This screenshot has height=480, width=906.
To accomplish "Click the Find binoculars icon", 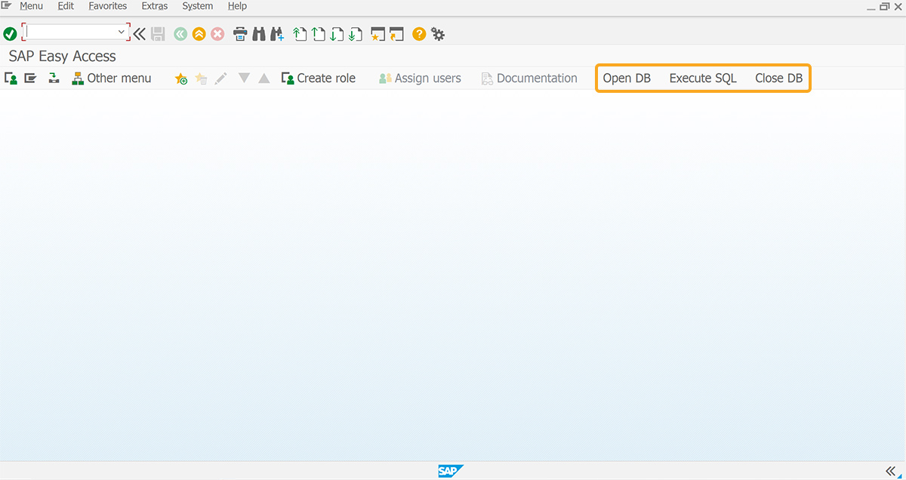I will pyautogui.click(x=259, y=34).
